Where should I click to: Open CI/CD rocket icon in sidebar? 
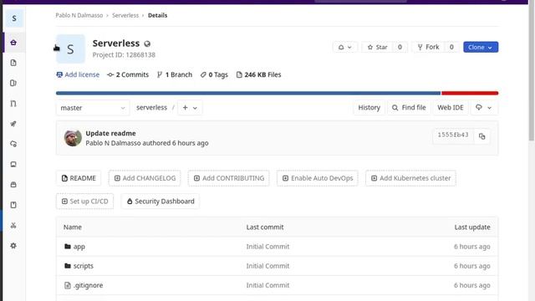coord(13,124)
